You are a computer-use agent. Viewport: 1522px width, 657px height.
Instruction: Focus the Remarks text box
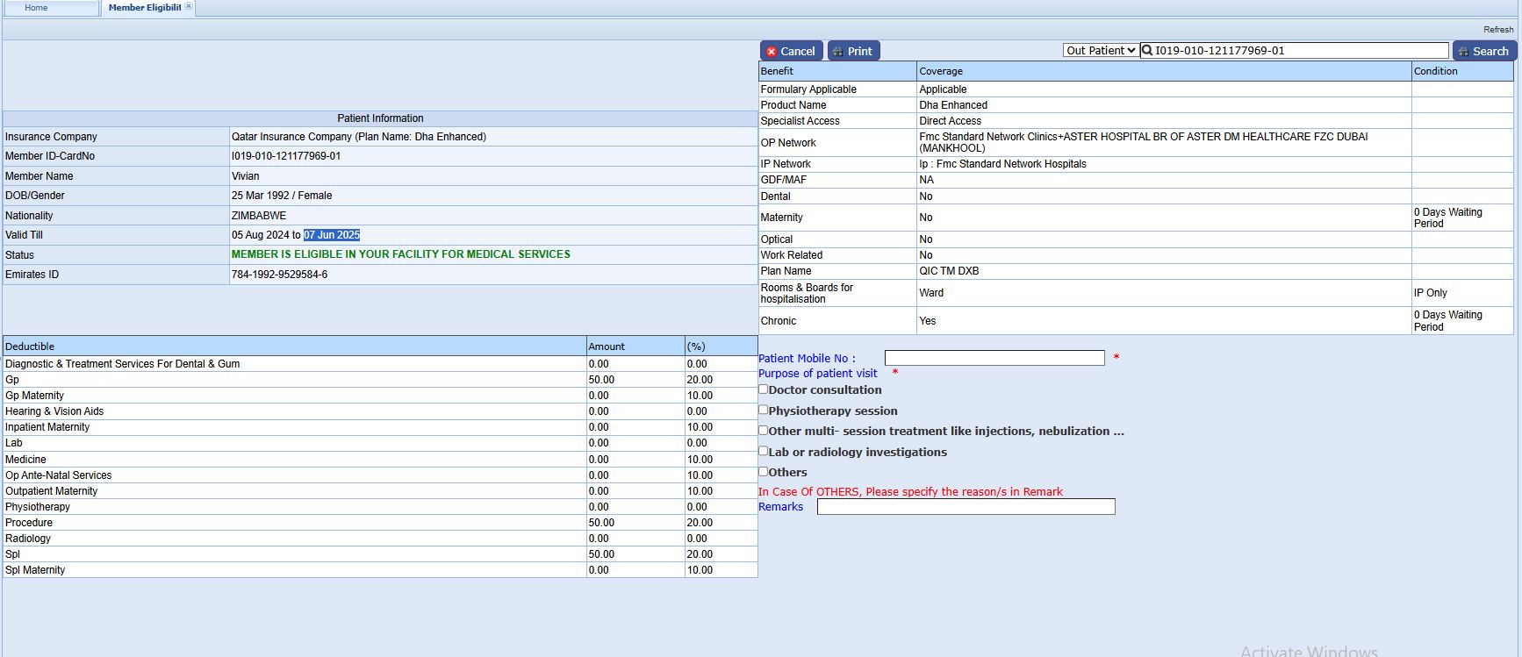(966, 507)
